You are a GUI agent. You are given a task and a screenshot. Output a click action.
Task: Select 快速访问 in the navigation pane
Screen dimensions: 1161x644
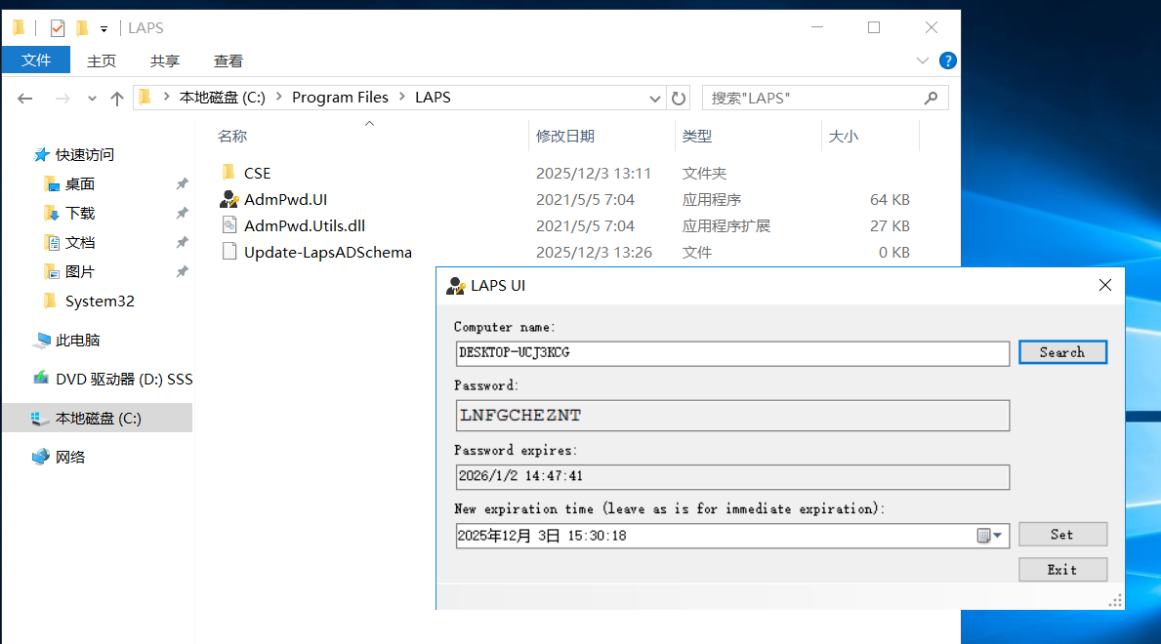coord(84,155)
